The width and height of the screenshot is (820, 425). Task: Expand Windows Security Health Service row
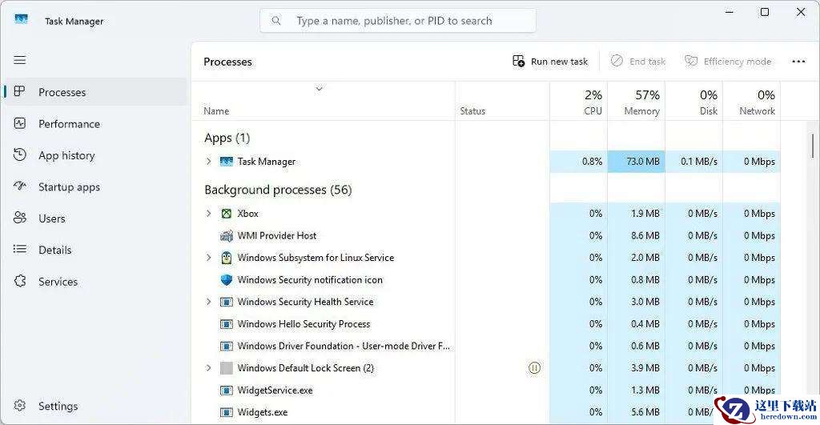209,302
